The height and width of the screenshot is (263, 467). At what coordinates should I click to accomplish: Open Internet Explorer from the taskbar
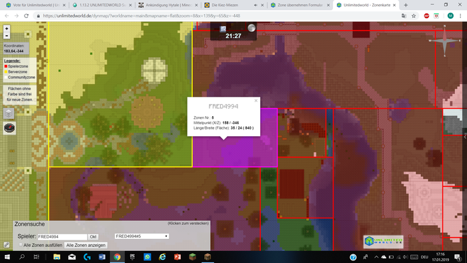click(x=162, y=257)
